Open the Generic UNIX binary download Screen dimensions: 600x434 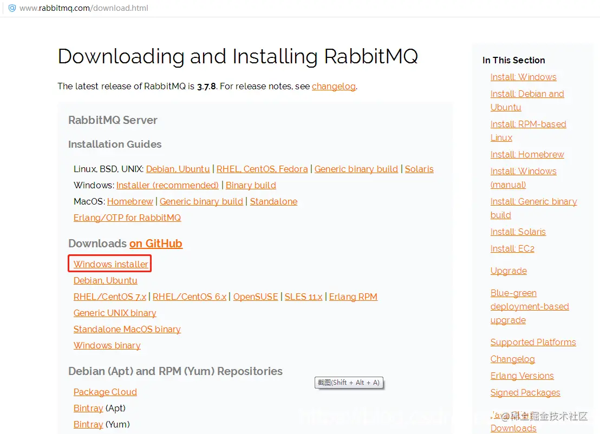click(115, 313)
